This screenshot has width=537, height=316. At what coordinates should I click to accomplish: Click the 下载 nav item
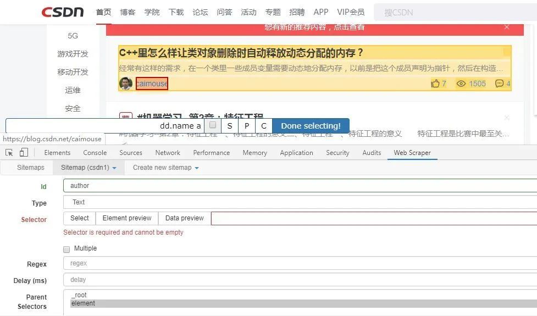176,12
